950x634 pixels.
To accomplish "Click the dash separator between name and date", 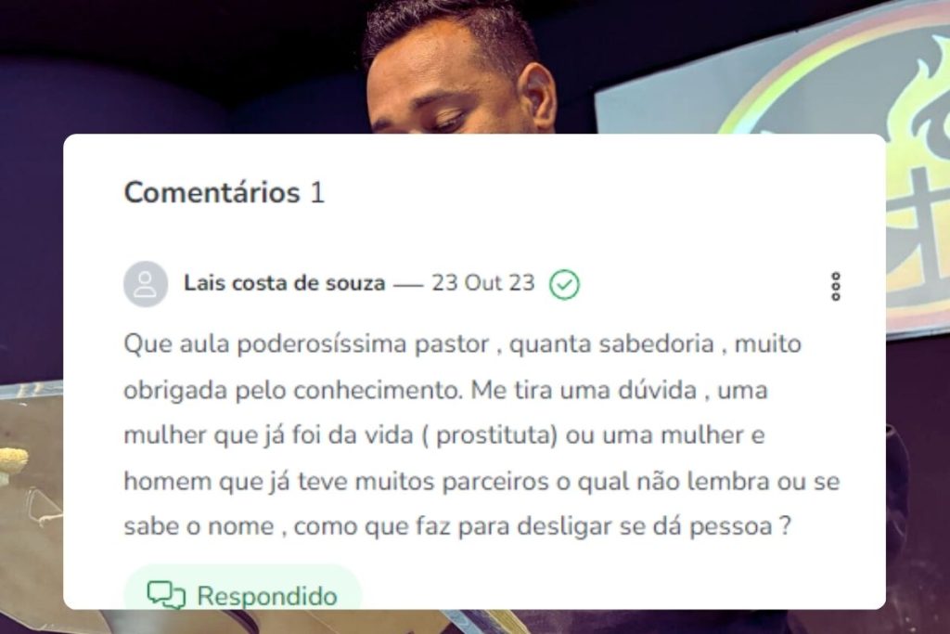I will (x=408, y=284).
